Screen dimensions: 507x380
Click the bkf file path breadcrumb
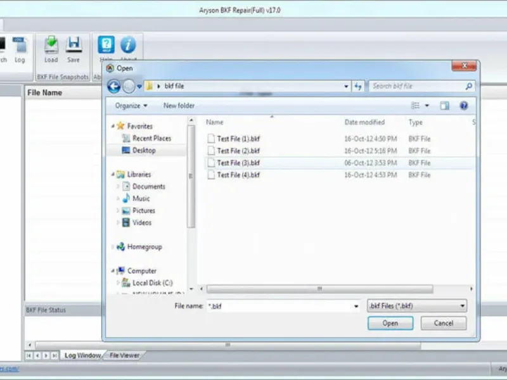pos(174,86)
